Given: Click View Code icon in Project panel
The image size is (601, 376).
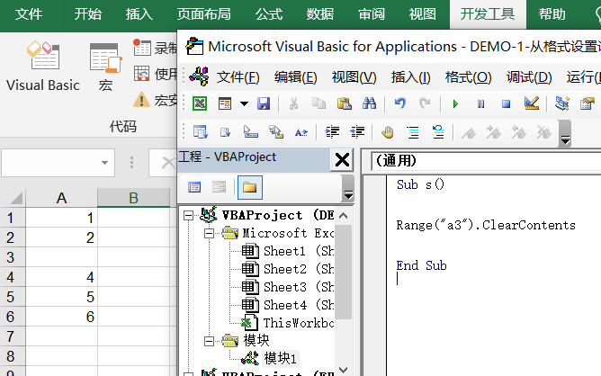Looking at the screenshot, I should coord(194,187).
